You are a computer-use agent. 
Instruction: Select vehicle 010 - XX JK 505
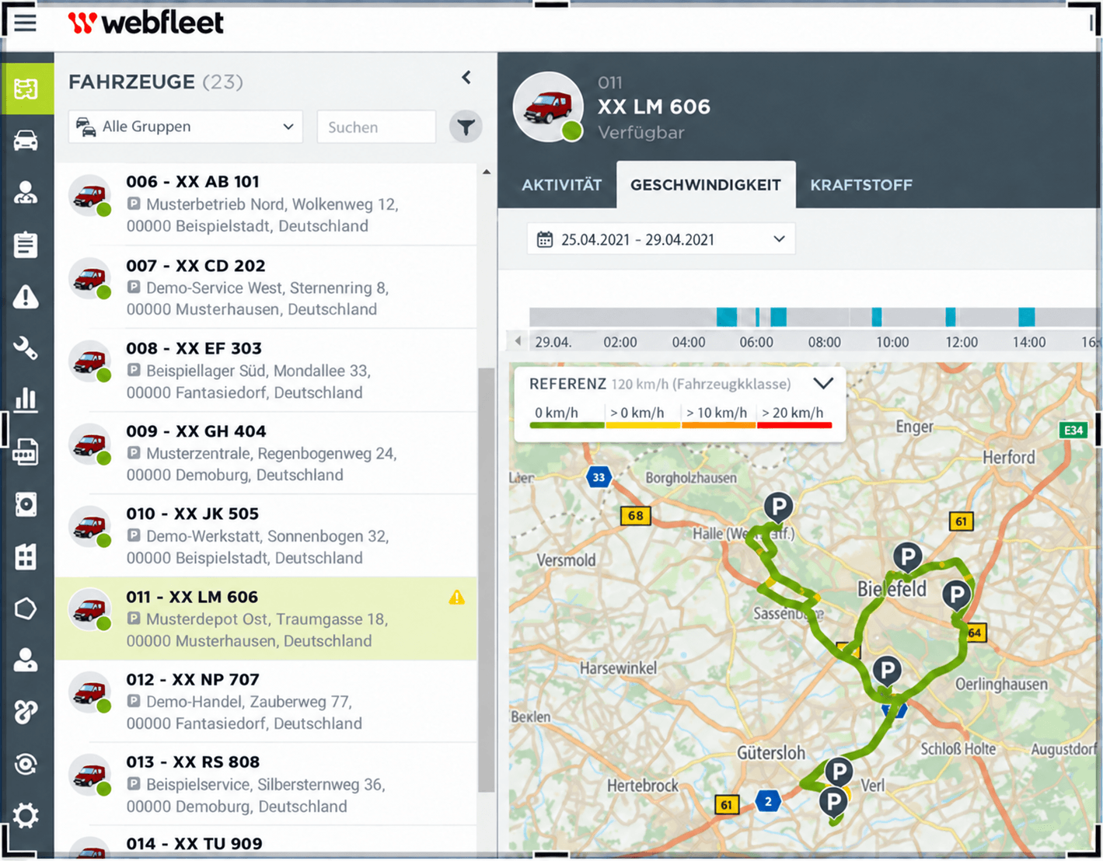266,535
